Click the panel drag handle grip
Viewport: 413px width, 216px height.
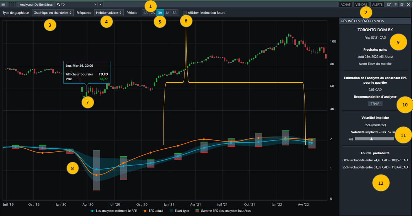(12, 5)
